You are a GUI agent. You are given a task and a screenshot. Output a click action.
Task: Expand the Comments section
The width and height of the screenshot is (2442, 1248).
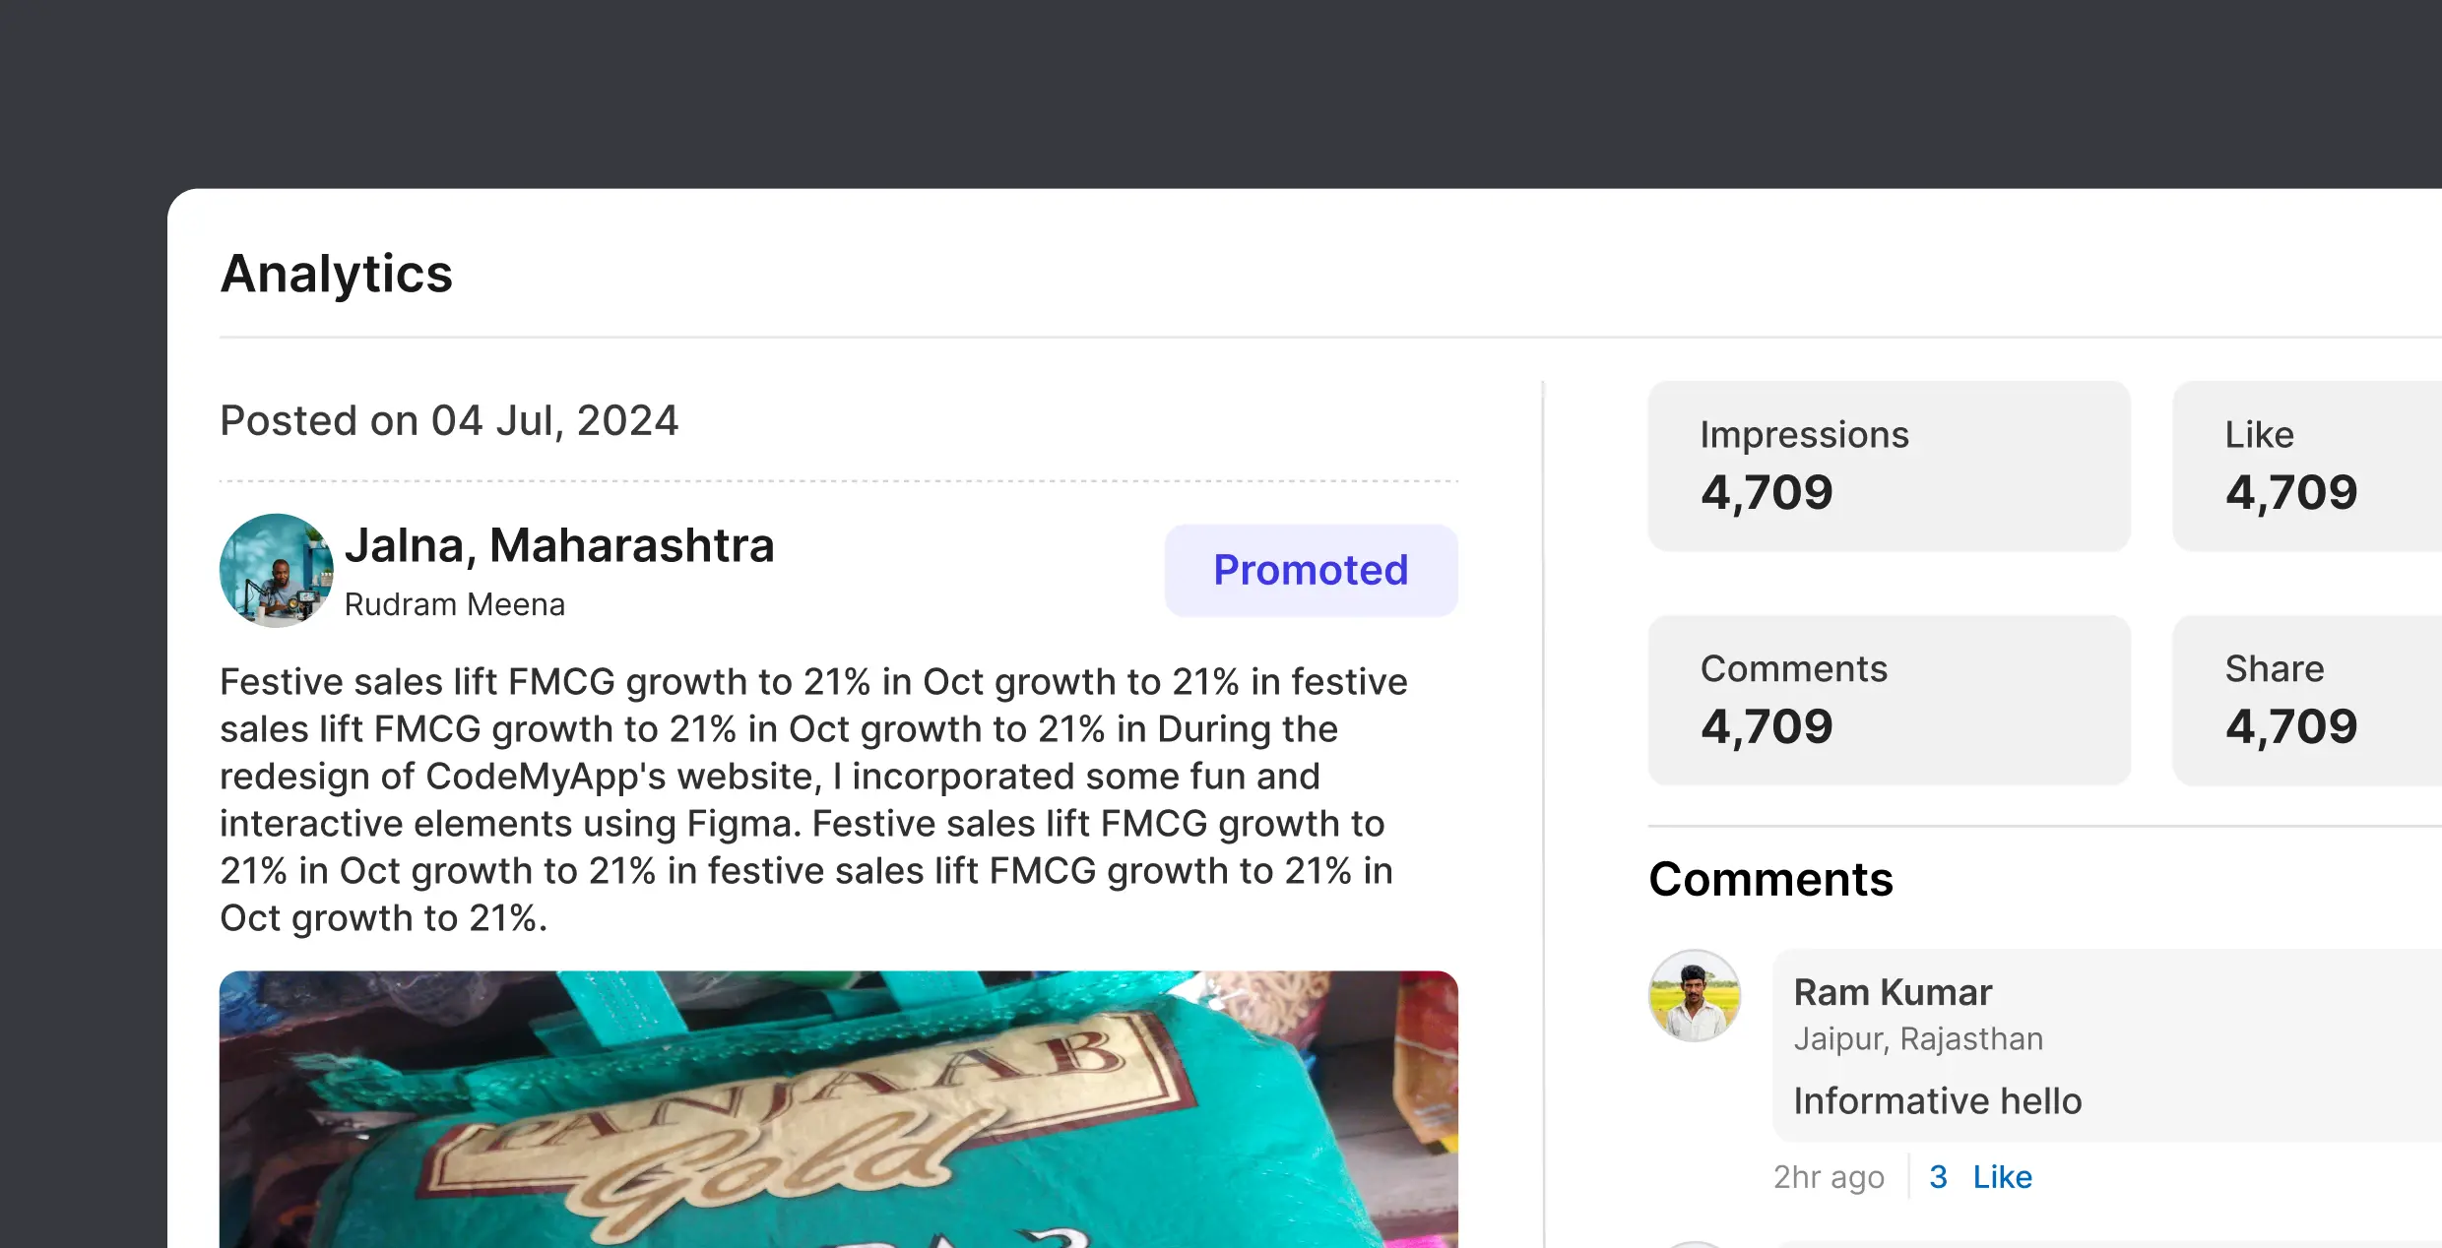1770,877
